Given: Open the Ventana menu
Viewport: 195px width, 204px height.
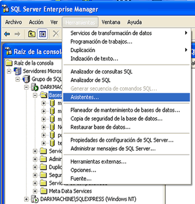Looking at the screenshot, I should [x=111, y=22].
